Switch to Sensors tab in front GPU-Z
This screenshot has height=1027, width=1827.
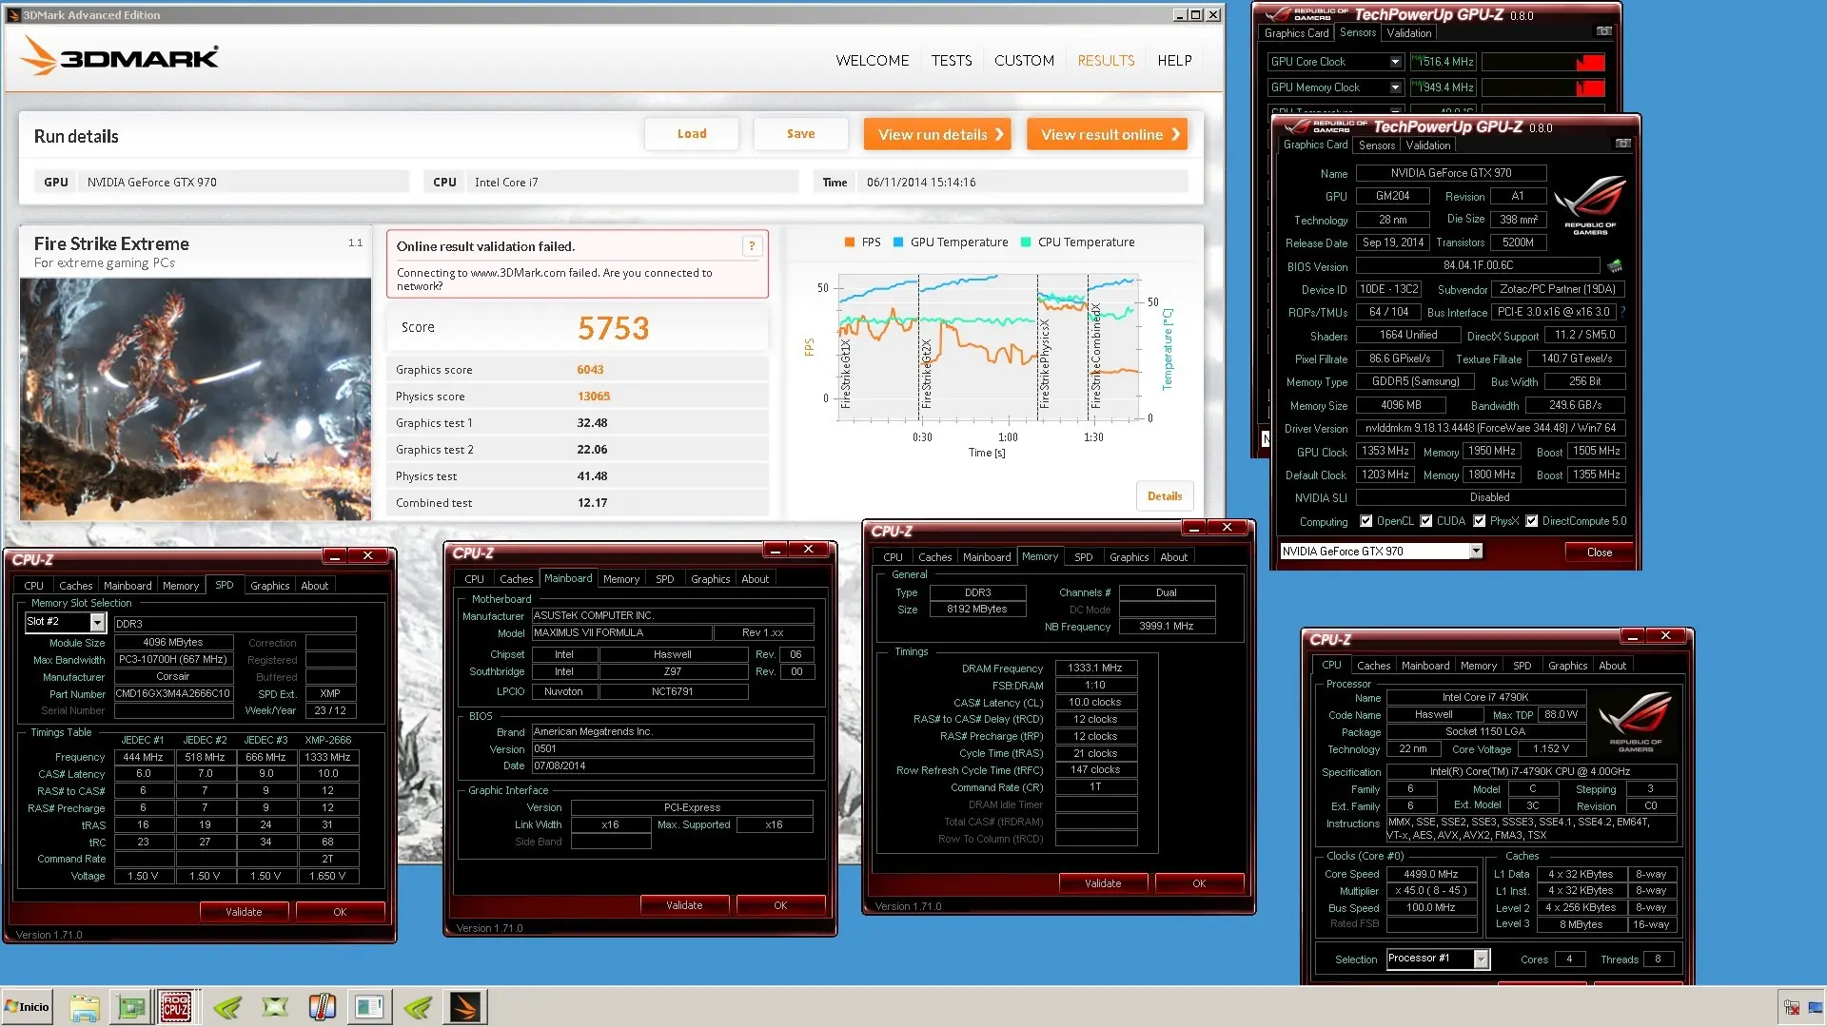pos(1377,145)
